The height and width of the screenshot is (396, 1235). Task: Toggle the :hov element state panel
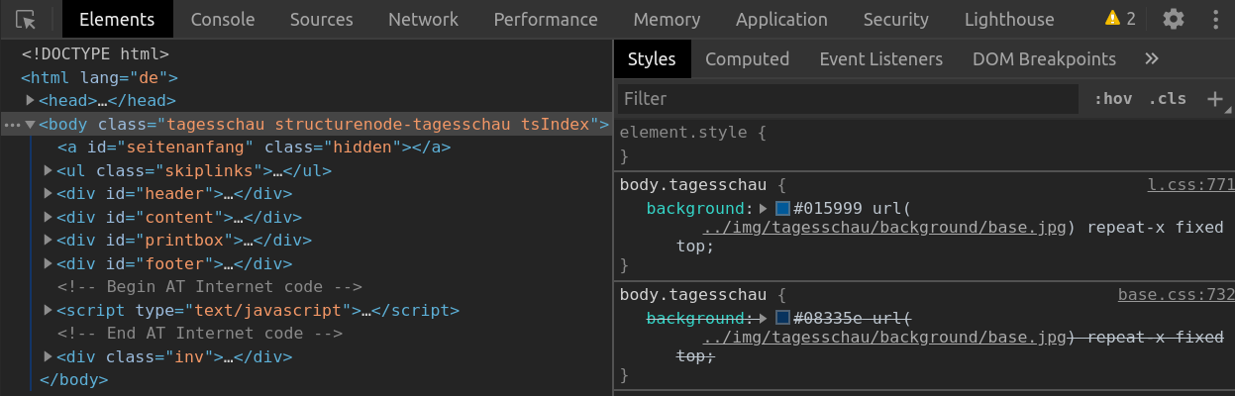pyautogui.click(x=1113, y=98)
